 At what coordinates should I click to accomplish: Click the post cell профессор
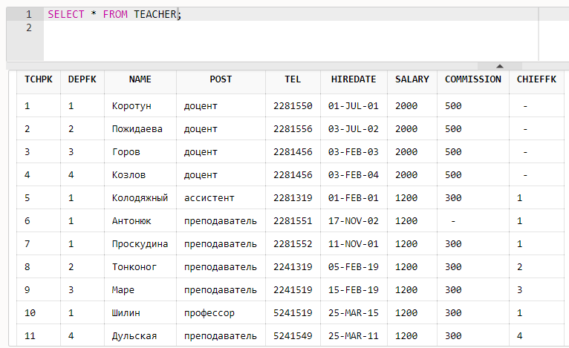tap(209, 313)
